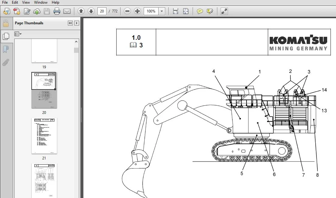Click the thumbnail panel scrollbar handle
This screenshot has width=336, height=198.
coord(76,50)
